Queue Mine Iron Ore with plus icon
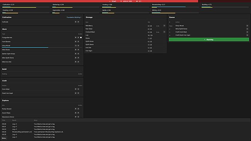Viewport: 251px width, 141px height. [x=78, y=62]
